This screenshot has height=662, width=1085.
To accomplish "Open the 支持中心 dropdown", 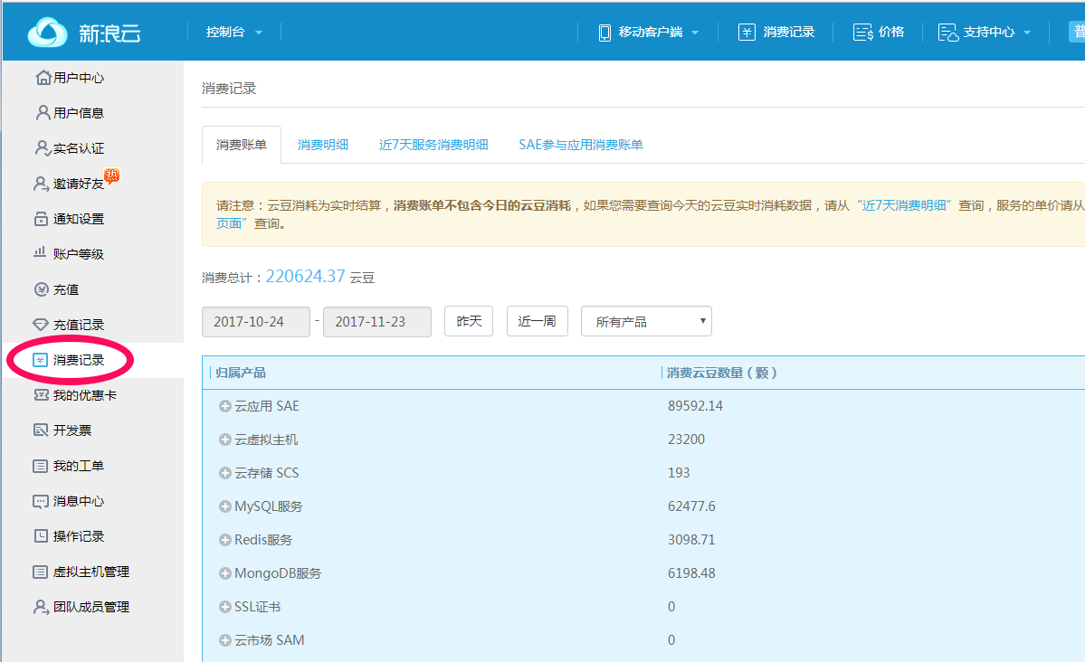I will pos(985,32).
